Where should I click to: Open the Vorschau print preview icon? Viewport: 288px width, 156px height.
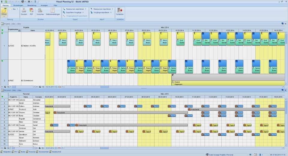pos(40,10)
